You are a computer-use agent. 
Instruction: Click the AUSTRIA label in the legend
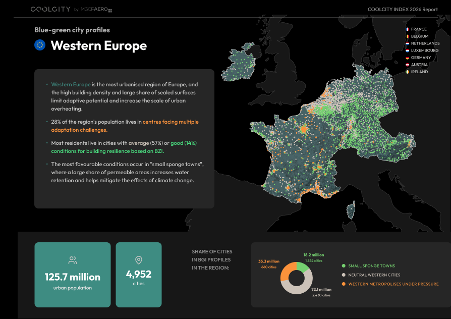pos(419,65)
